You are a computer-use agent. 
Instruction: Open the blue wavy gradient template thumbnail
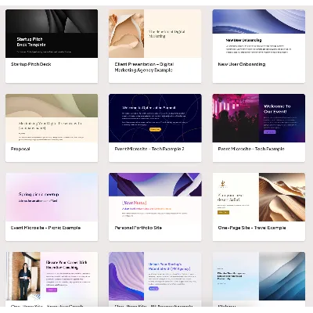pyautogui.click(x=259, y=276)
